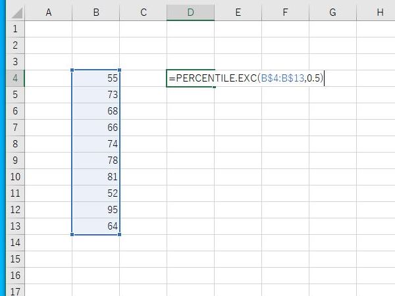The height and width of the screenshot is (296, 395).
Task: Click cell containing 73
Action: [x=95, y=95]
